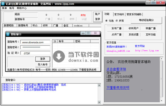Open 系统设置 function
The height and width of the screenshot is (106, 166).
pos(134,35)
